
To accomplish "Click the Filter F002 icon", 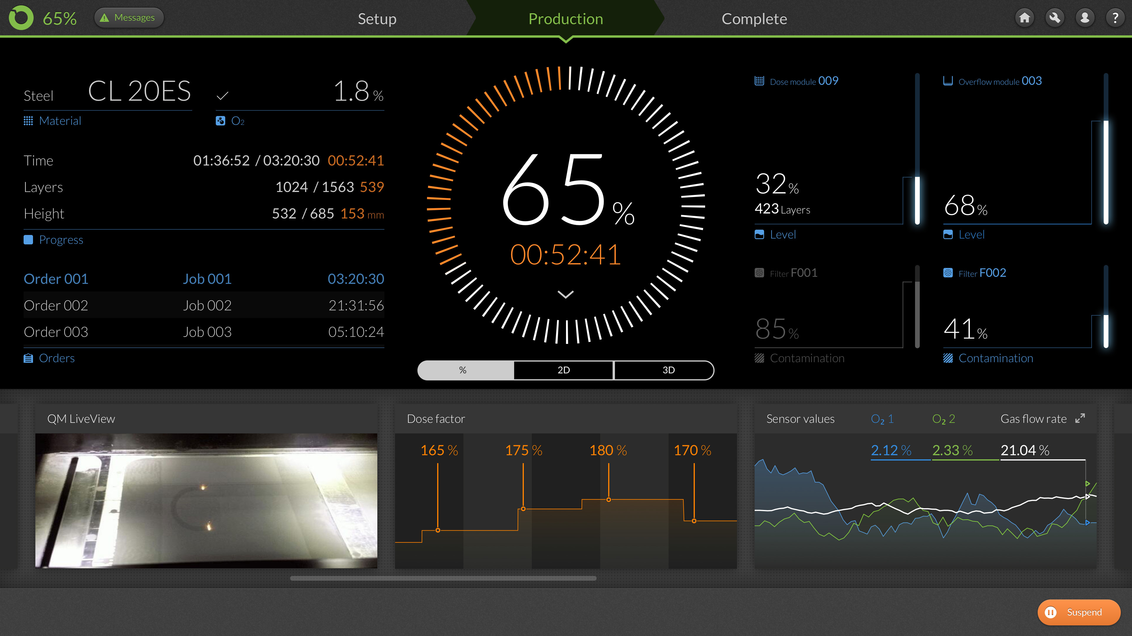I will pos(948,273).
